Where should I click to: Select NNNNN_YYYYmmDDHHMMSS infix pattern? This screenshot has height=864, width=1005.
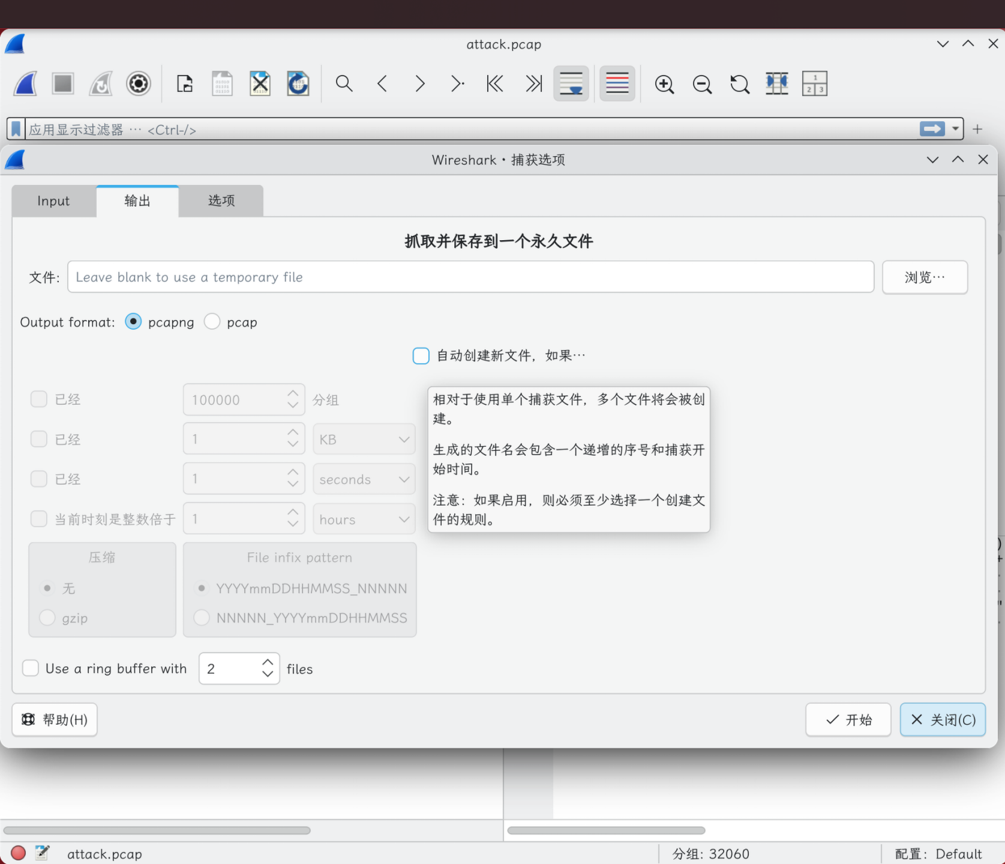202,617
